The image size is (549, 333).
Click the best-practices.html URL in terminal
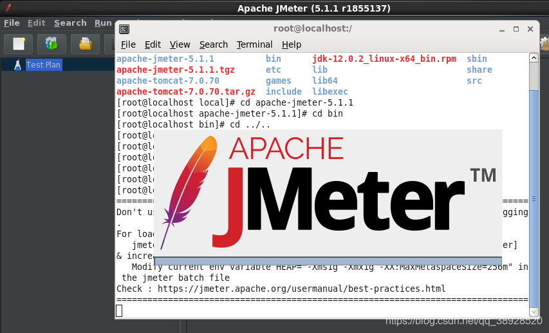pos(301,289)
